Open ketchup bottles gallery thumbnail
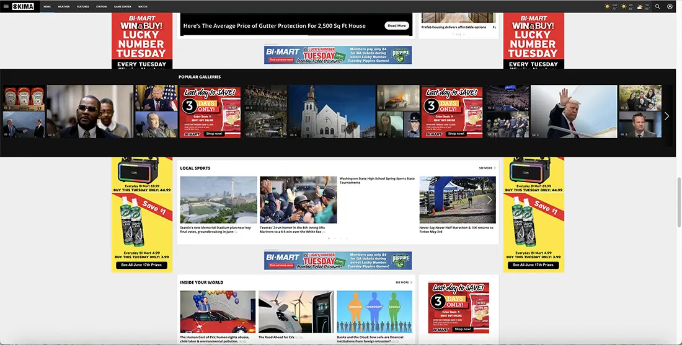This screenshot has height=345, width=682. (24, 98)
